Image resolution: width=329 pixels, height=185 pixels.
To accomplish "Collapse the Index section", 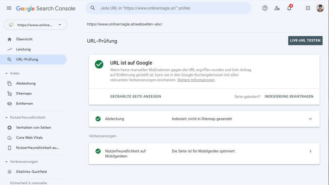I will 6,73.
